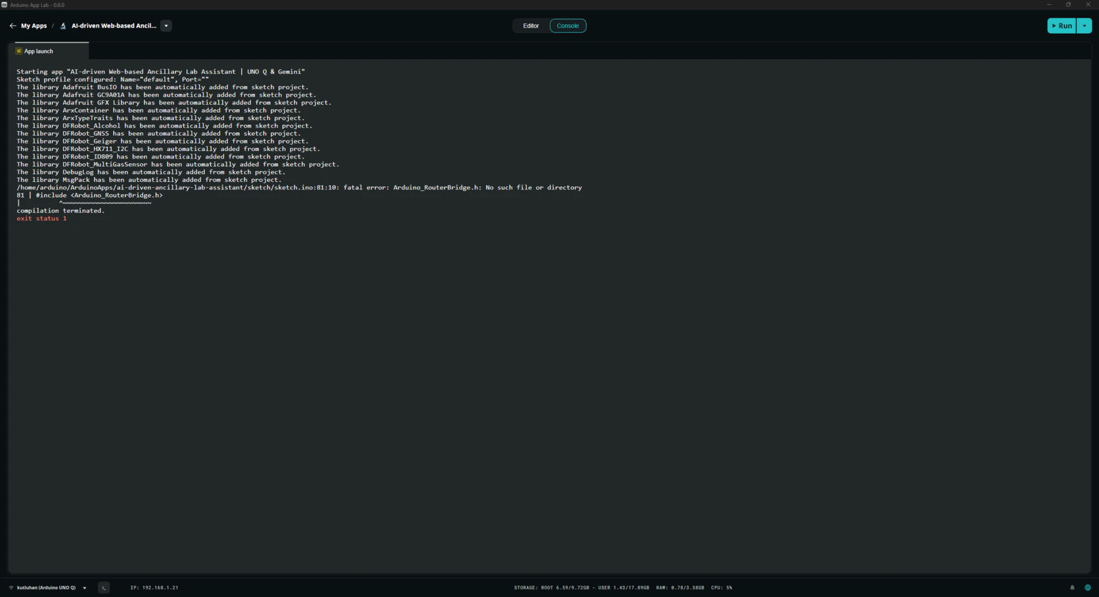This screenshot has height=597, width=1099.
Task: Open the My Apps breadcrumb link
Action: pos(34,26)
